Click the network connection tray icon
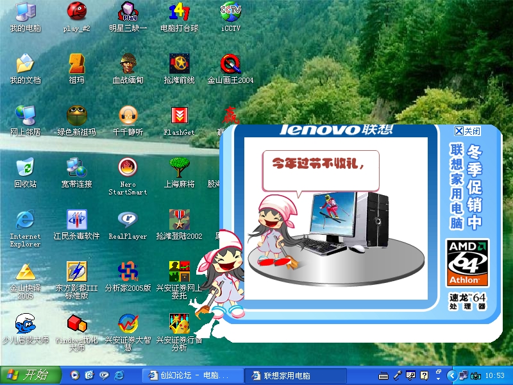The height and width of the screenshot is (385, 513). (x=464, y=375)
